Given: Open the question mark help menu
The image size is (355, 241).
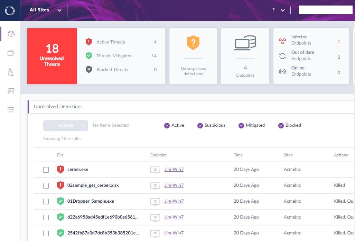Looking at the screenshot, I should pyautogui.click(x=273, y=10).
